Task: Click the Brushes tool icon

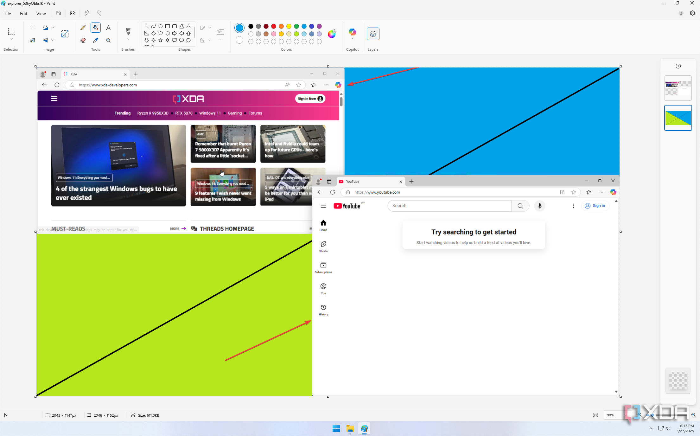Action: pos(128,31)
